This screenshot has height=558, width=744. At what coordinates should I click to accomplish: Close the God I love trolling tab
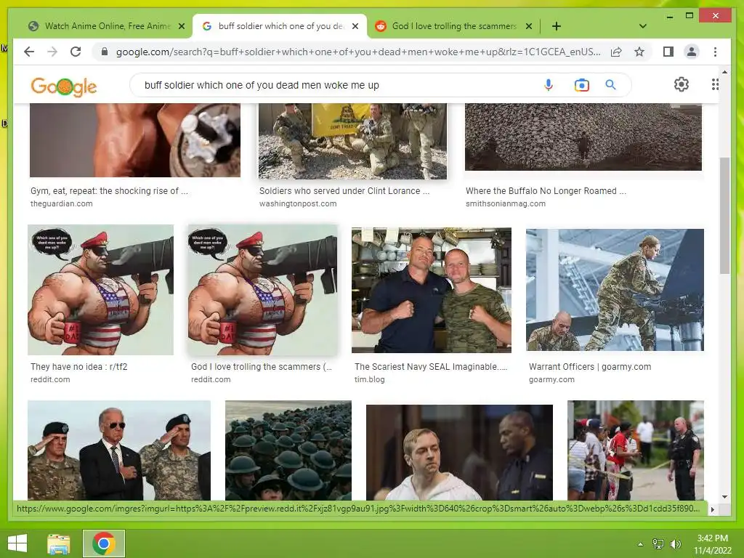pyautogui.click(x=529, y=26)
